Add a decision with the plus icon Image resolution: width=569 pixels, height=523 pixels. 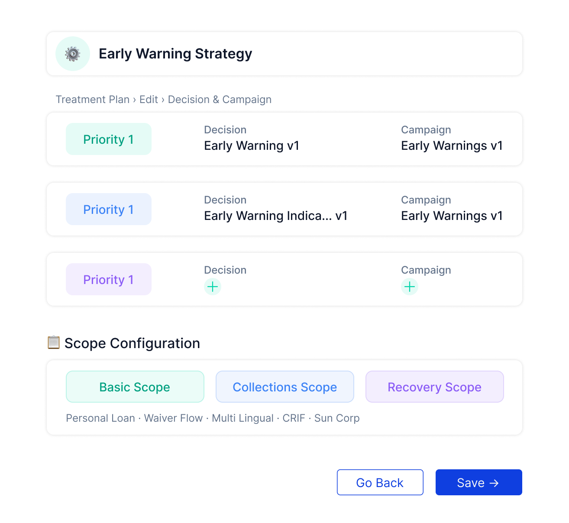click(213, 287)
